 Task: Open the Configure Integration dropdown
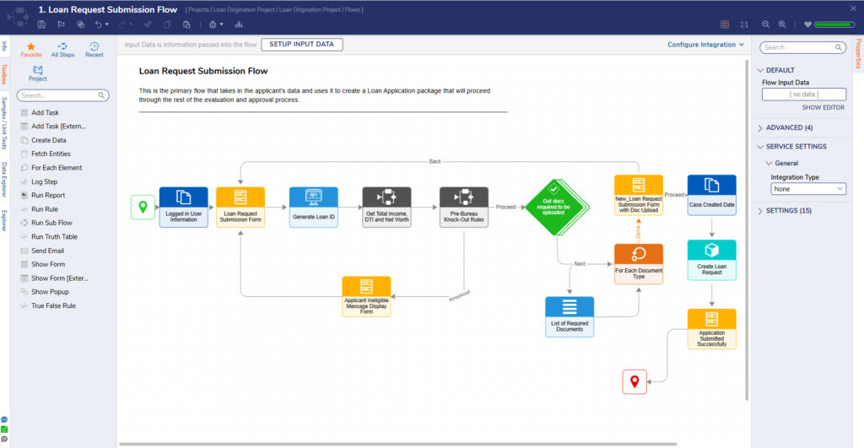coord(706,45)
